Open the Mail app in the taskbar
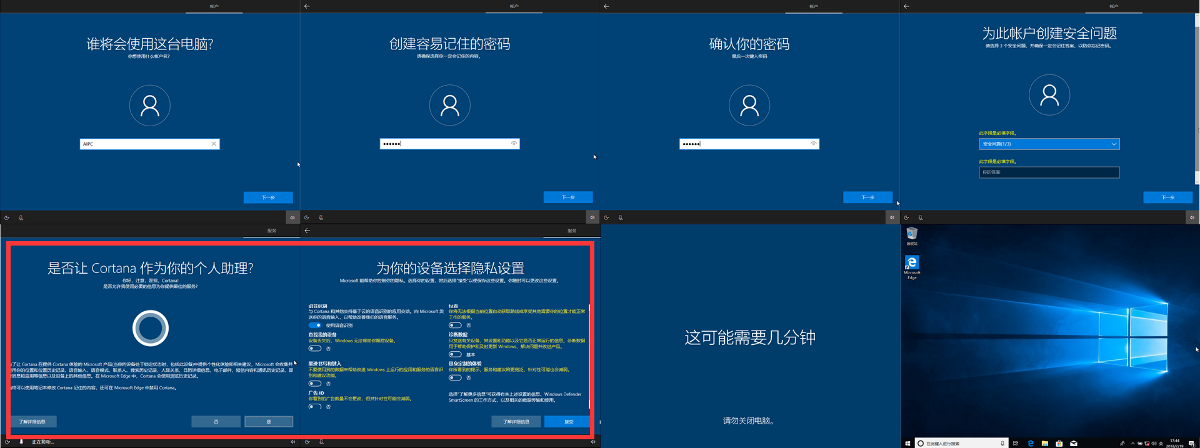1200x448 pixels. coord(1073,443)
